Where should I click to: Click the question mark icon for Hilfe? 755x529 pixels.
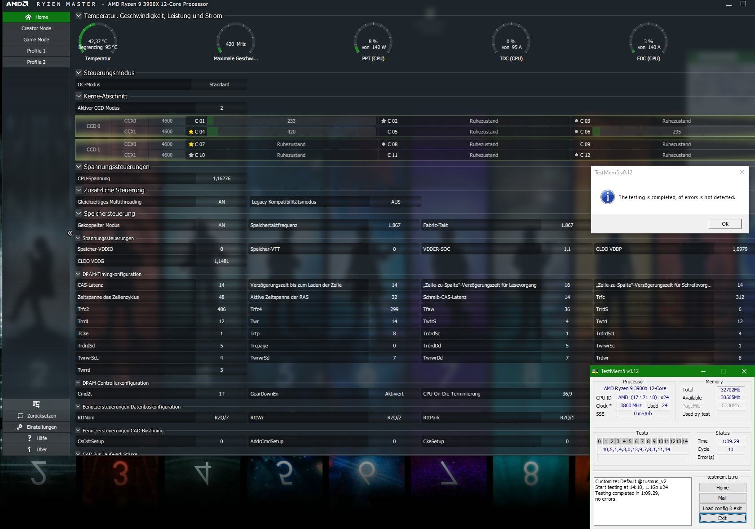(x=29, y=438)
